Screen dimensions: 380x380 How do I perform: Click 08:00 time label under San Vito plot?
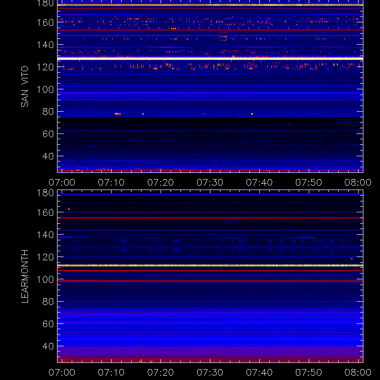pyautogui.click(x=358, y=182)
